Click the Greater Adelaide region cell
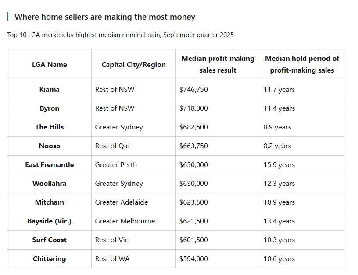 tap(122, 202)
